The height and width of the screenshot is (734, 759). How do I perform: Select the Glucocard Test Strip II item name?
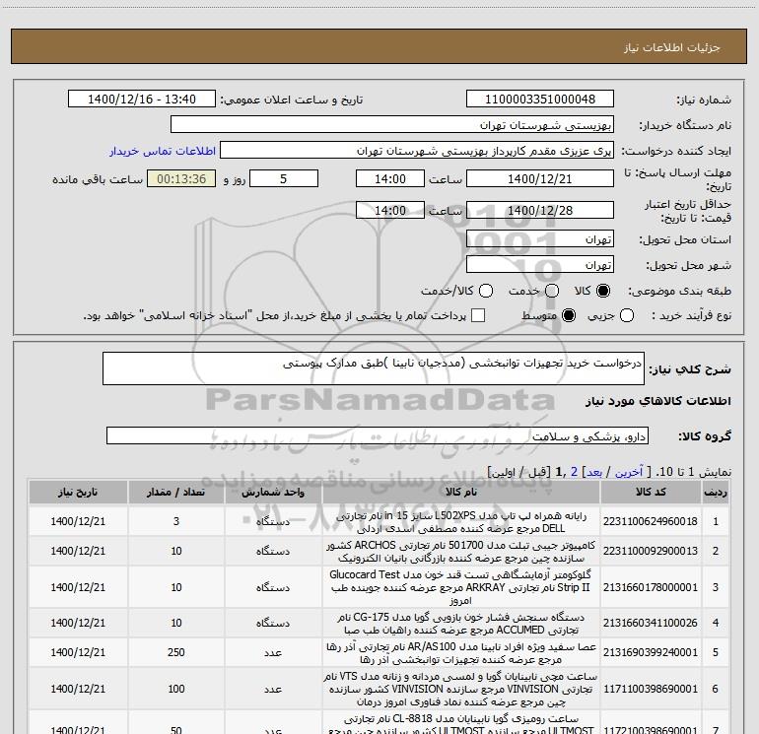click(x=461, y=587)
